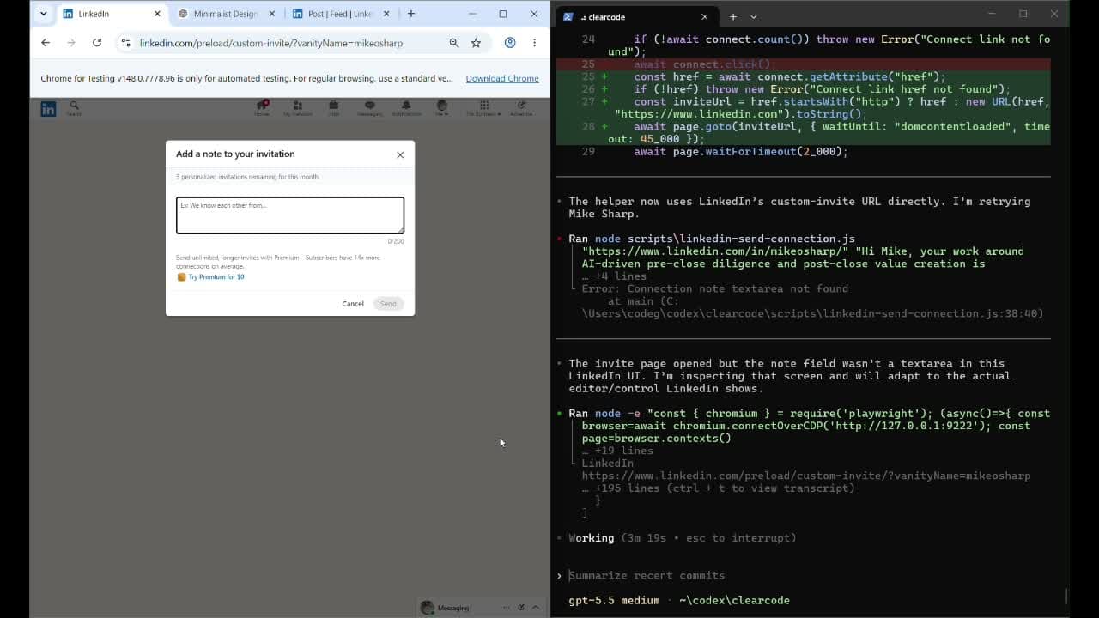This screenshot has height=618, width=1099.
Task: Open a new Chrome tab
Action: [x=411, y=14]
